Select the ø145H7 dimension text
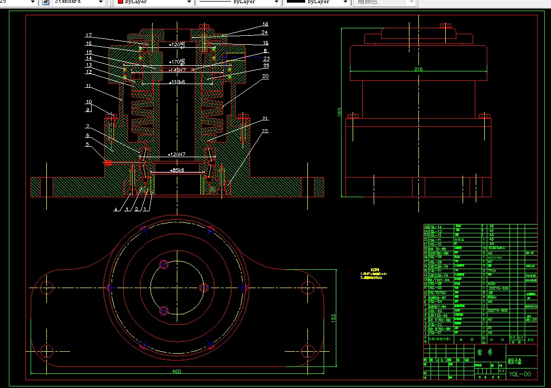Viewport: 551px width, 388px height. [x=177, y=70]
